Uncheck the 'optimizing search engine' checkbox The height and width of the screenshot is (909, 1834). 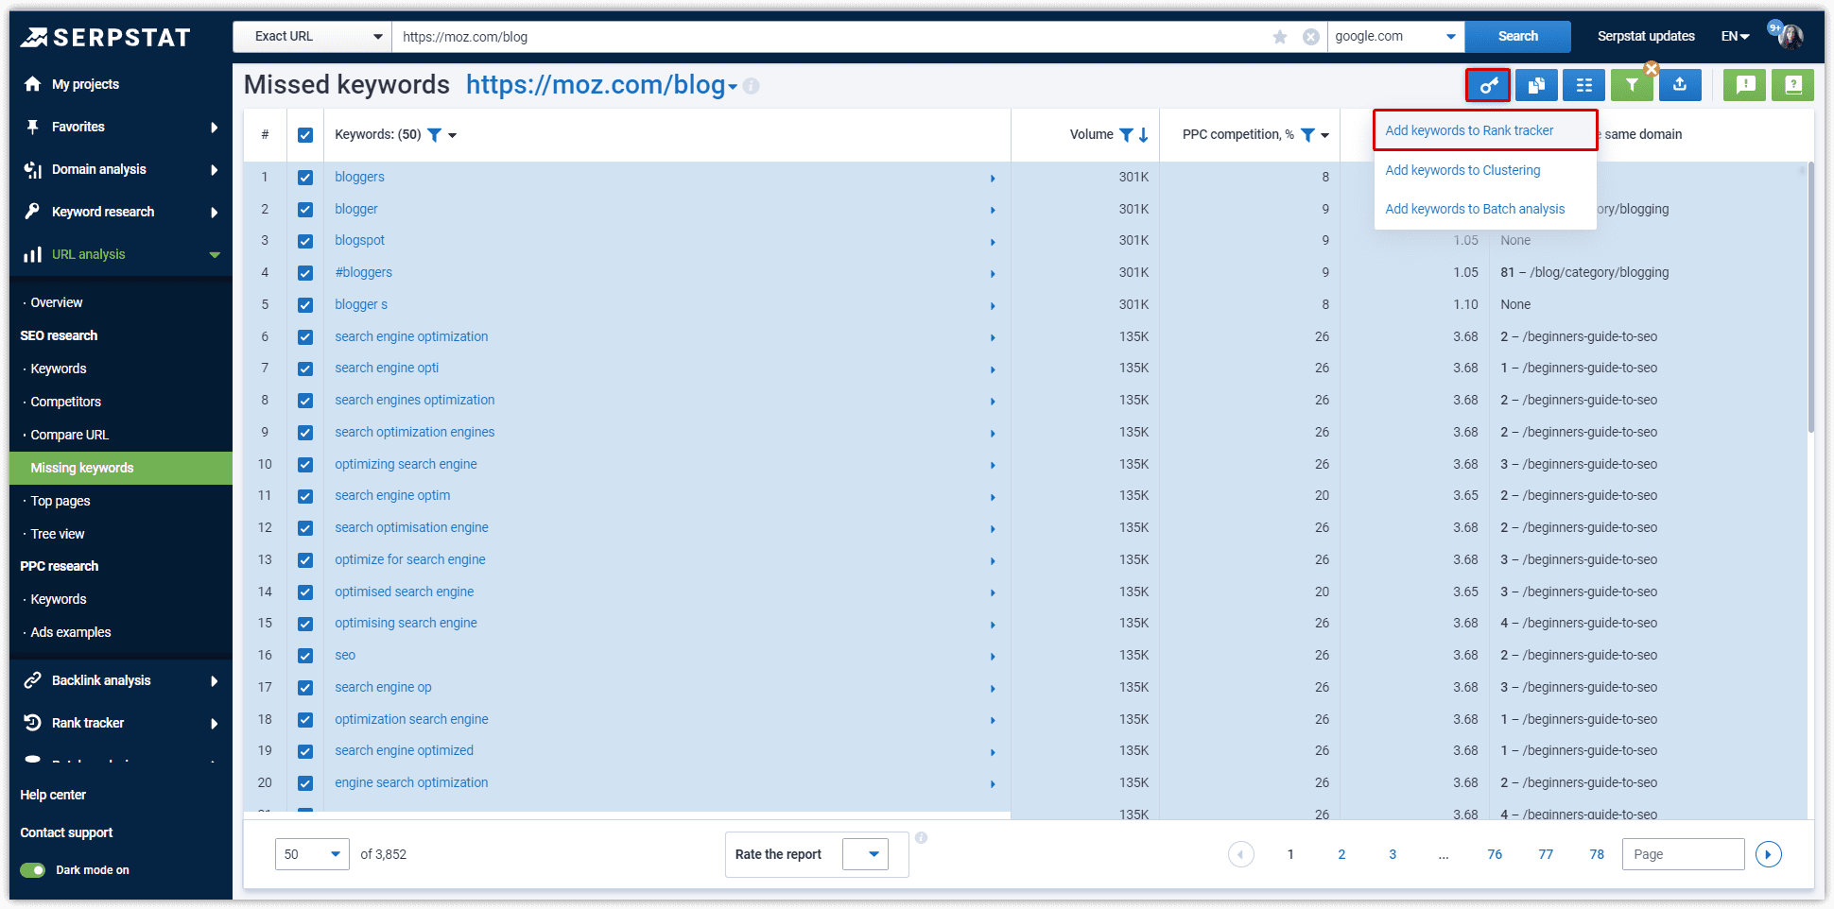[305, 465]
